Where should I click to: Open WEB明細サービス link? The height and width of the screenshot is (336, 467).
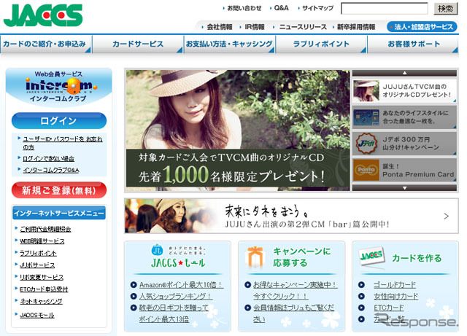pyautogui.click(x=42, y=241)
